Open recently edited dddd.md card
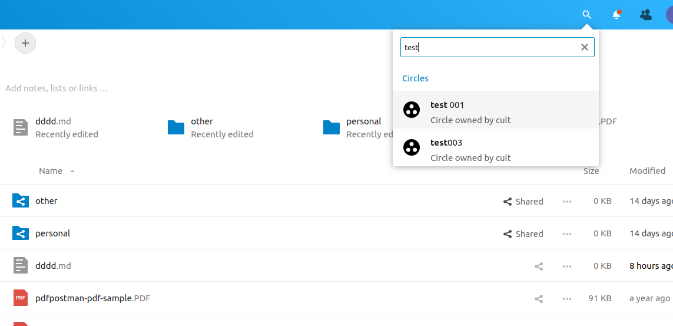This screenshot has height=326, width=673. coord(56,127)
